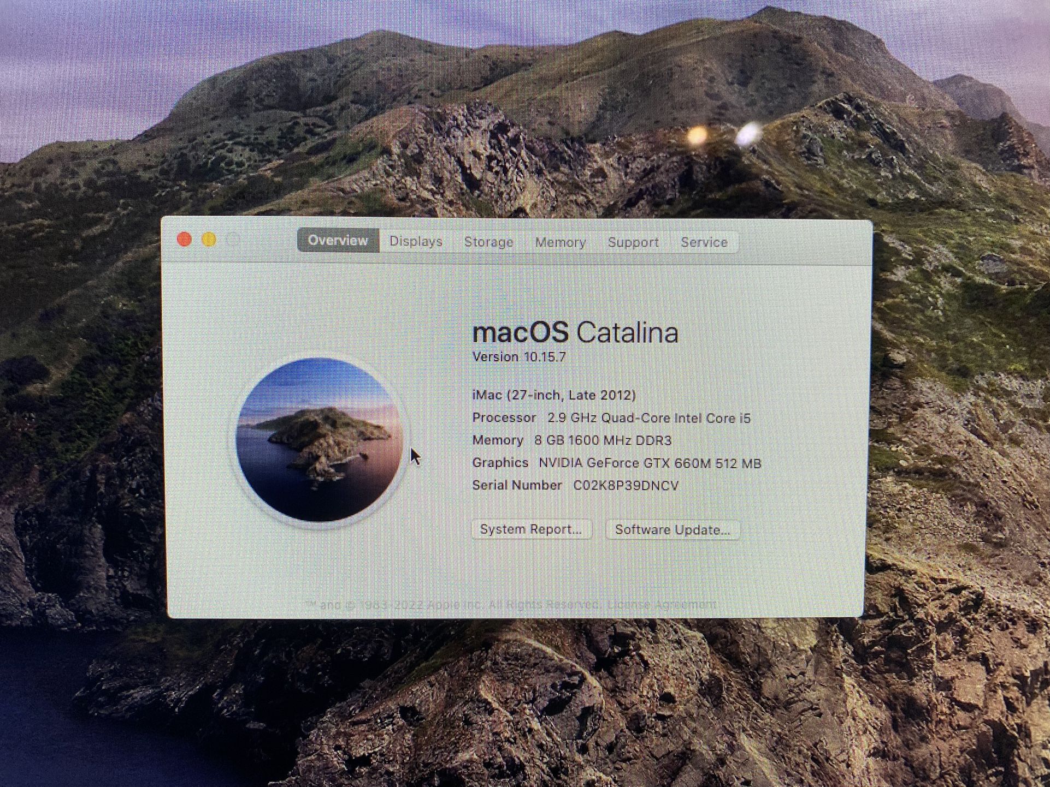
Task: Minimize the About This Mac window
Action: click(209, 240)
